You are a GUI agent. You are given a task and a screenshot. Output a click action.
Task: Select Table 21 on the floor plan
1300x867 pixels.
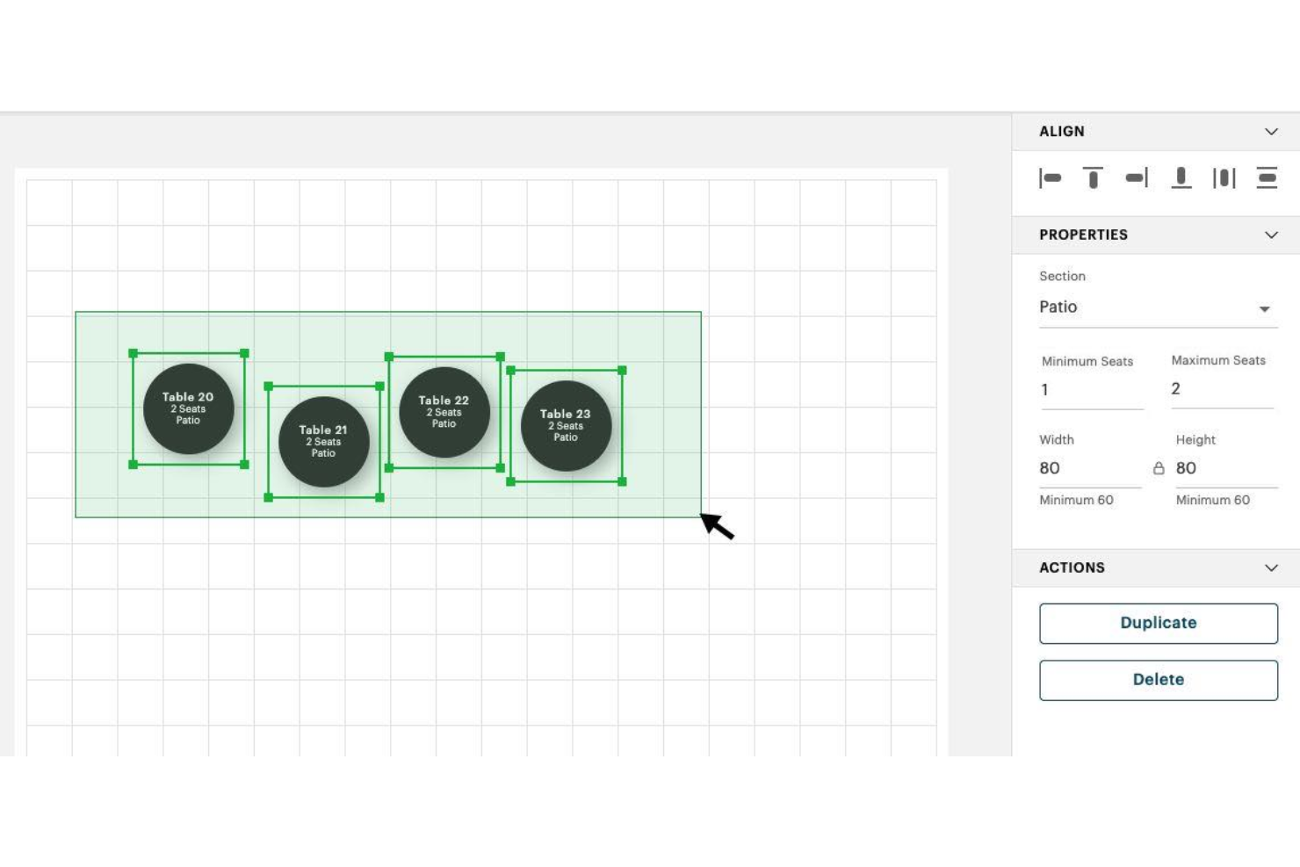point(323,442)
